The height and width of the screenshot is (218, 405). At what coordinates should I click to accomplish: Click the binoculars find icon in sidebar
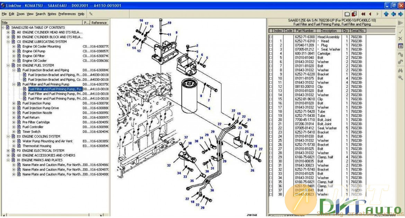coord(400,70)
